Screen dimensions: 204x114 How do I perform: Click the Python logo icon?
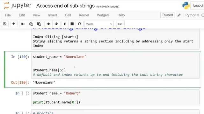[186, 6]
